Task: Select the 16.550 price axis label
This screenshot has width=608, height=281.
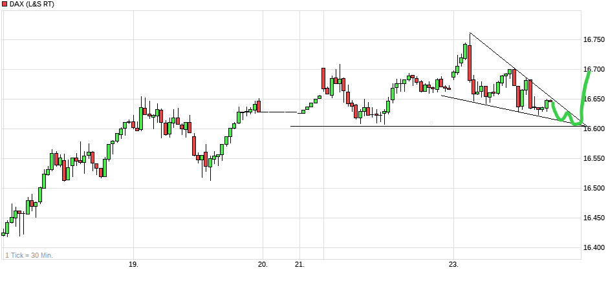Action: (594, 158)
